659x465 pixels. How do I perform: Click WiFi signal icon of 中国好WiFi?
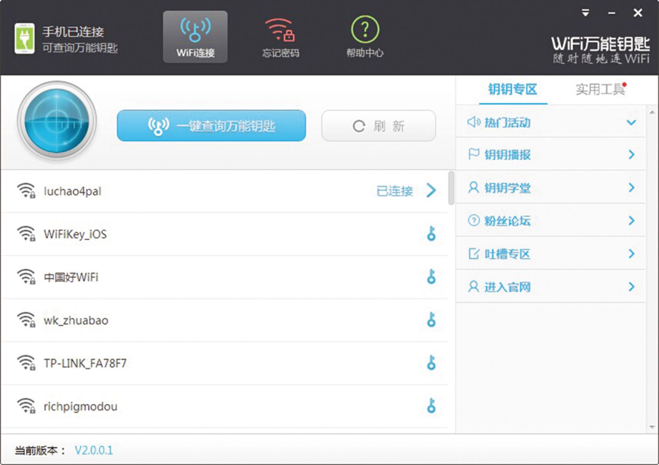[26, 277]
